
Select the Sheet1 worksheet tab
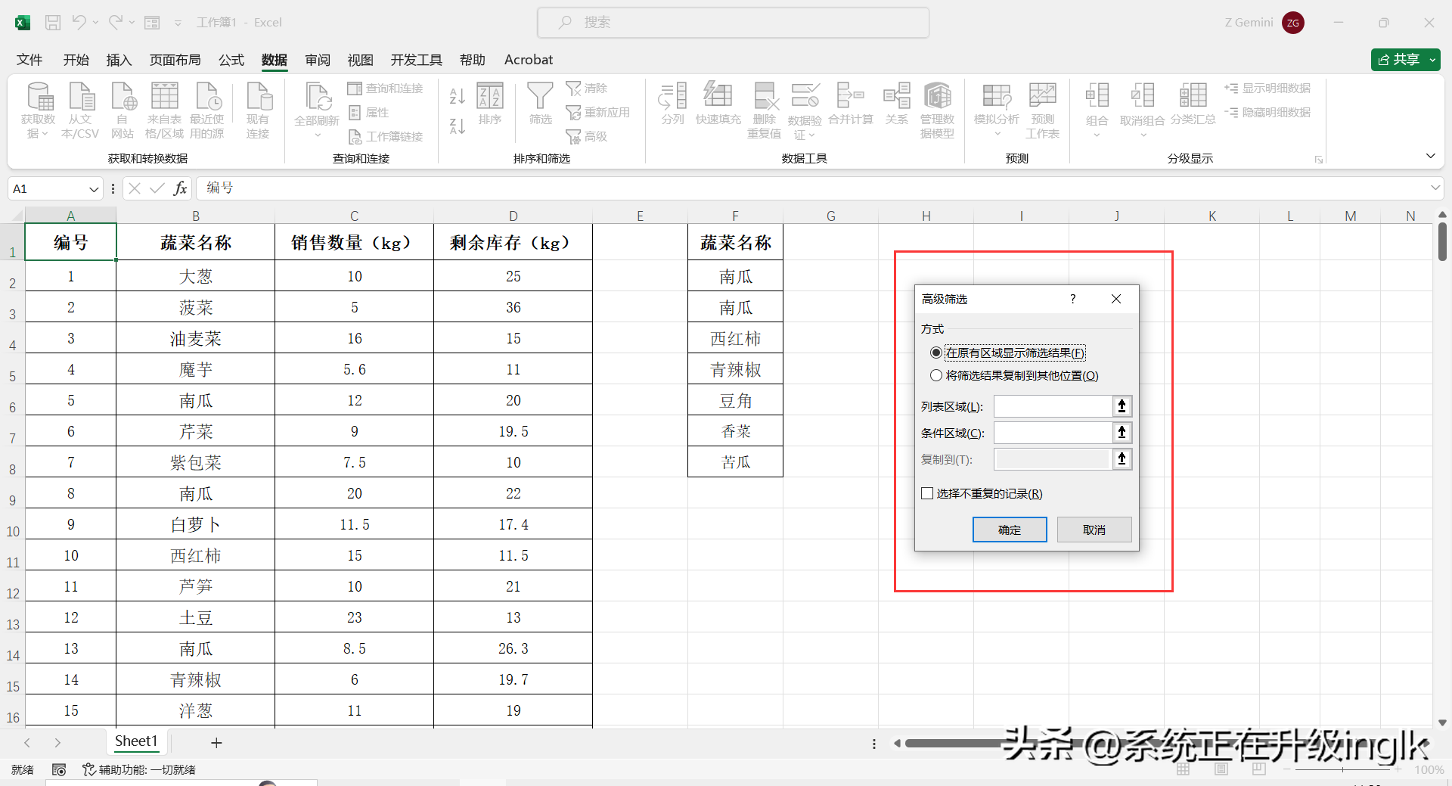pyautogui.click(x=136, y=741)
